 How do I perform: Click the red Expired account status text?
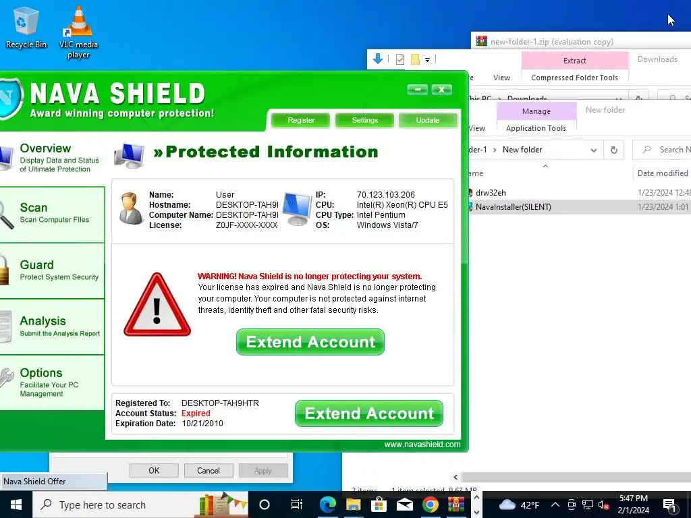pos(196,413)
